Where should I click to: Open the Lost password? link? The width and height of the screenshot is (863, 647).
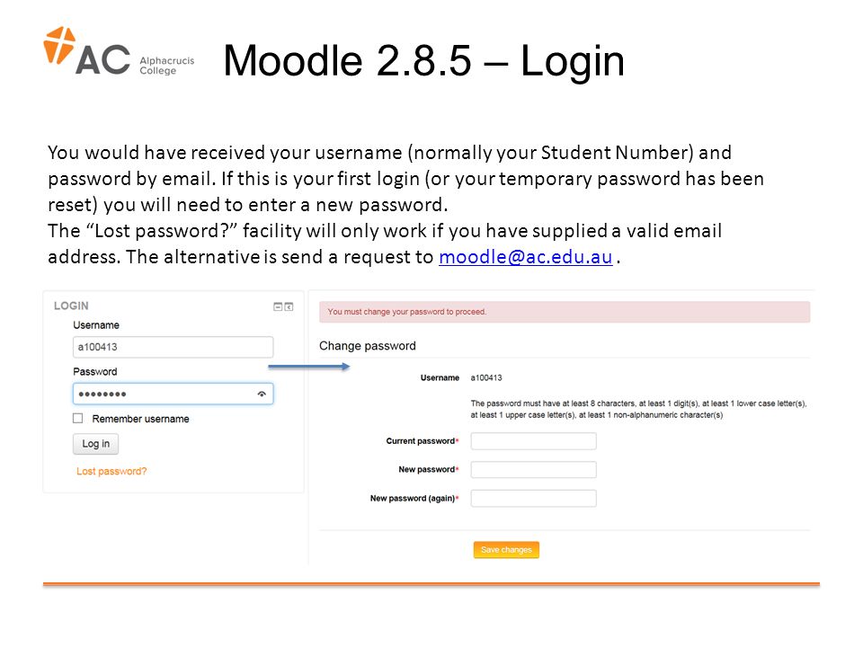[111, 472]
